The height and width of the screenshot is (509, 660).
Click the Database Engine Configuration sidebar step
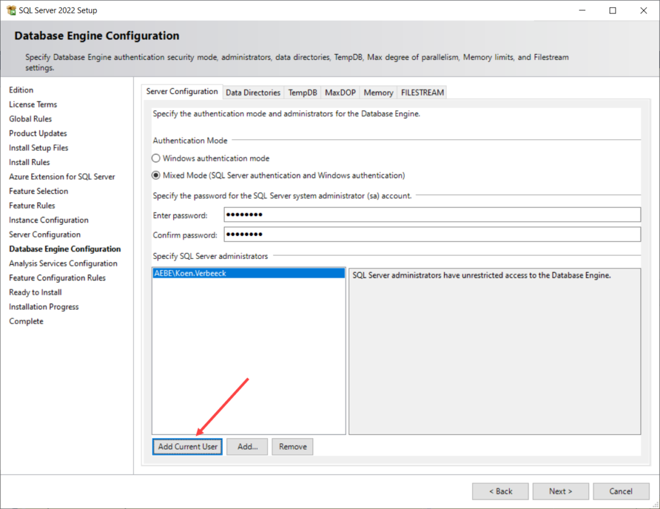coord(65,249)
